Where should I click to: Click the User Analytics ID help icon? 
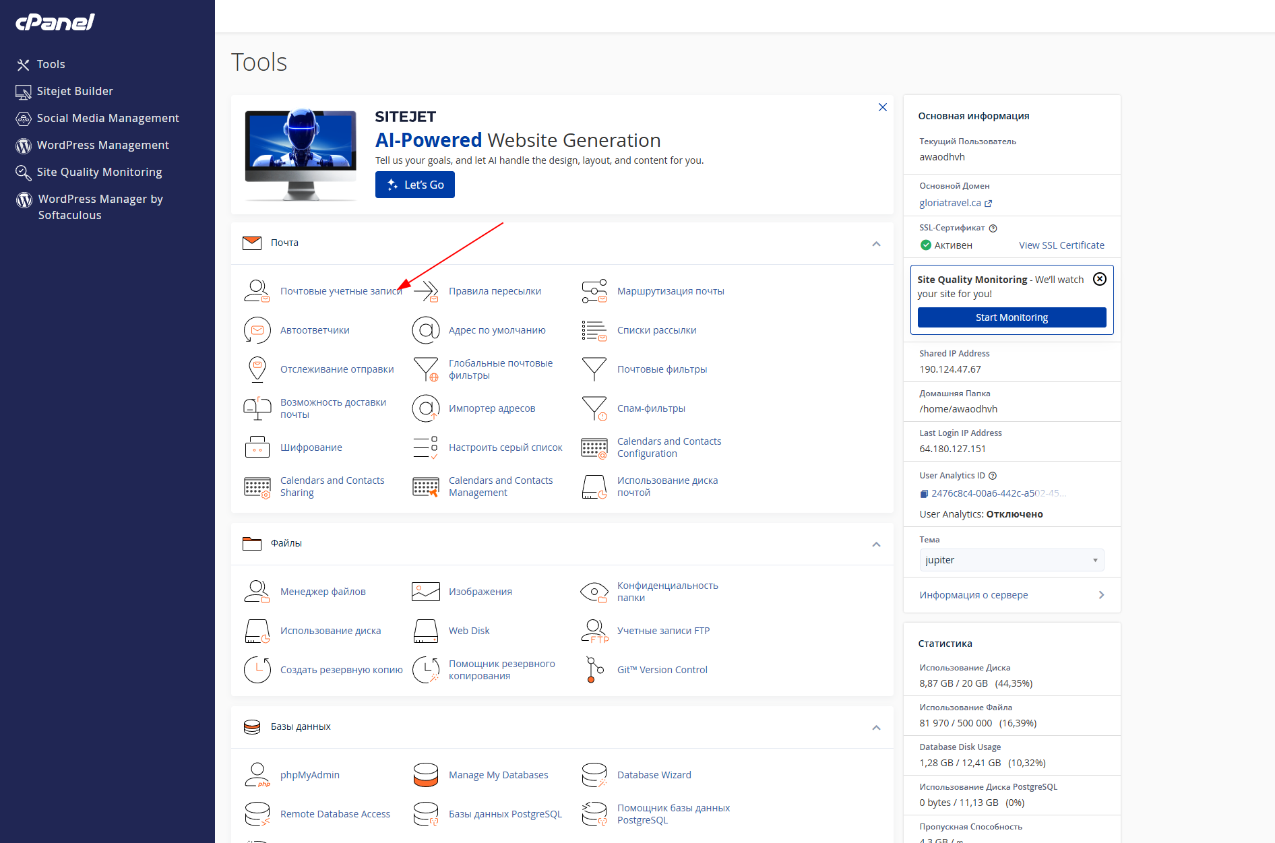tap(993, 476)
